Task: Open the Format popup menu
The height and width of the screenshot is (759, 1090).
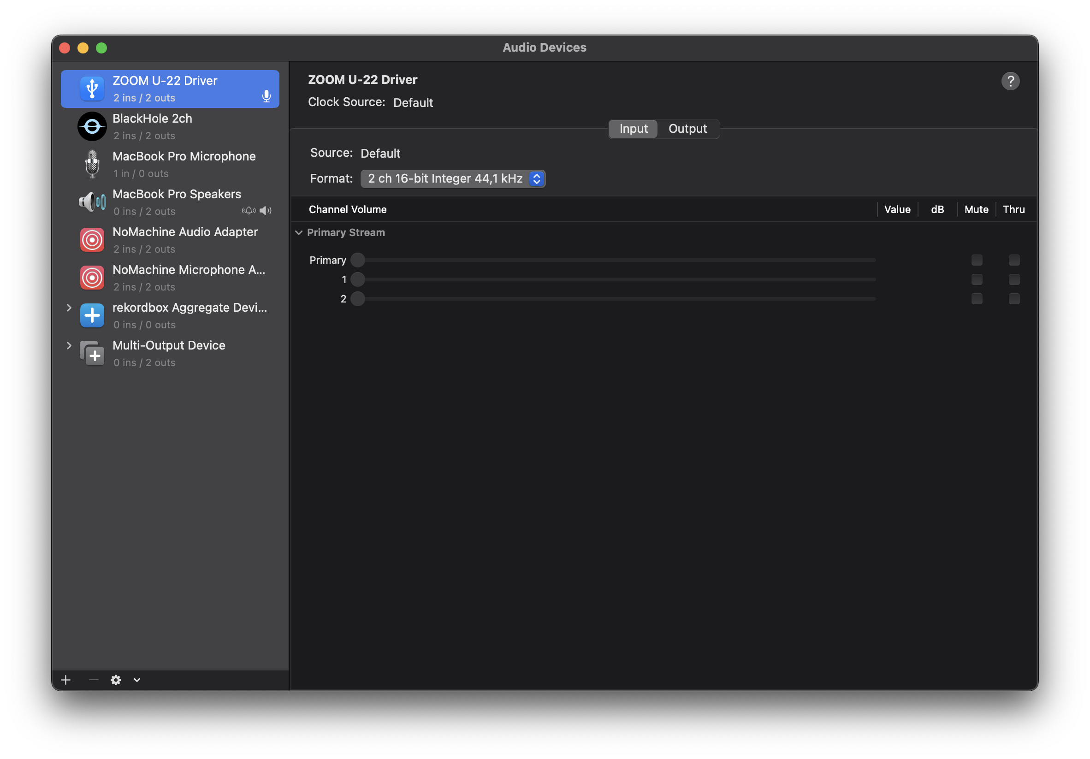Action: click(x=453, y=179)
